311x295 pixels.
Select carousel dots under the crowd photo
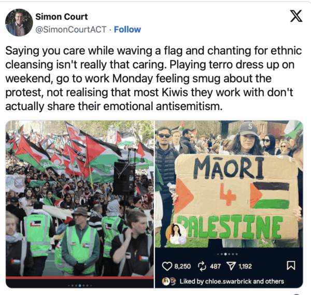point(80,286)
